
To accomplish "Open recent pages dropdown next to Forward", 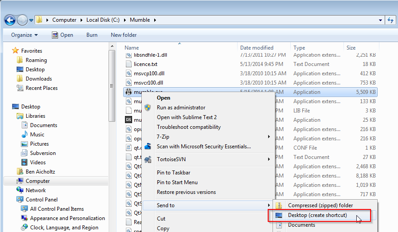I will (31, 20).
